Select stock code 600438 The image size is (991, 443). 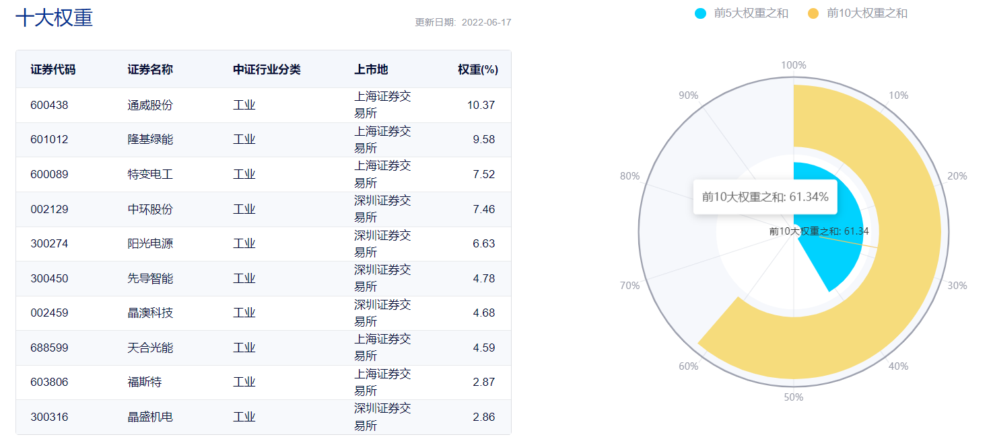(x=49, y=105)
